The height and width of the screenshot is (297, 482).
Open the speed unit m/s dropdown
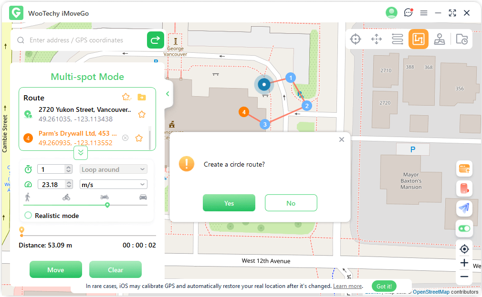[113, 185]
